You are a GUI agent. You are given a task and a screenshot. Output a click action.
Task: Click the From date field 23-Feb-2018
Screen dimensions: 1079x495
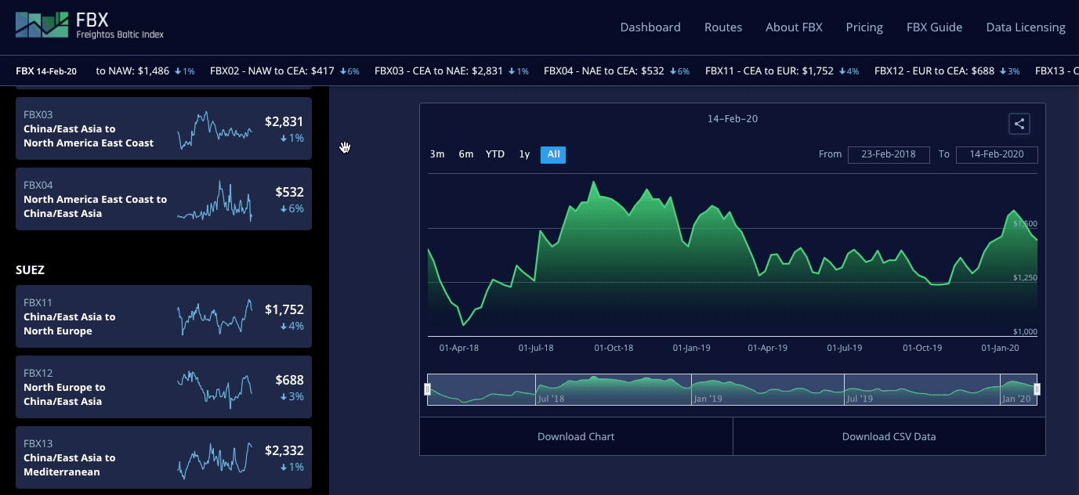click(889, 154)
